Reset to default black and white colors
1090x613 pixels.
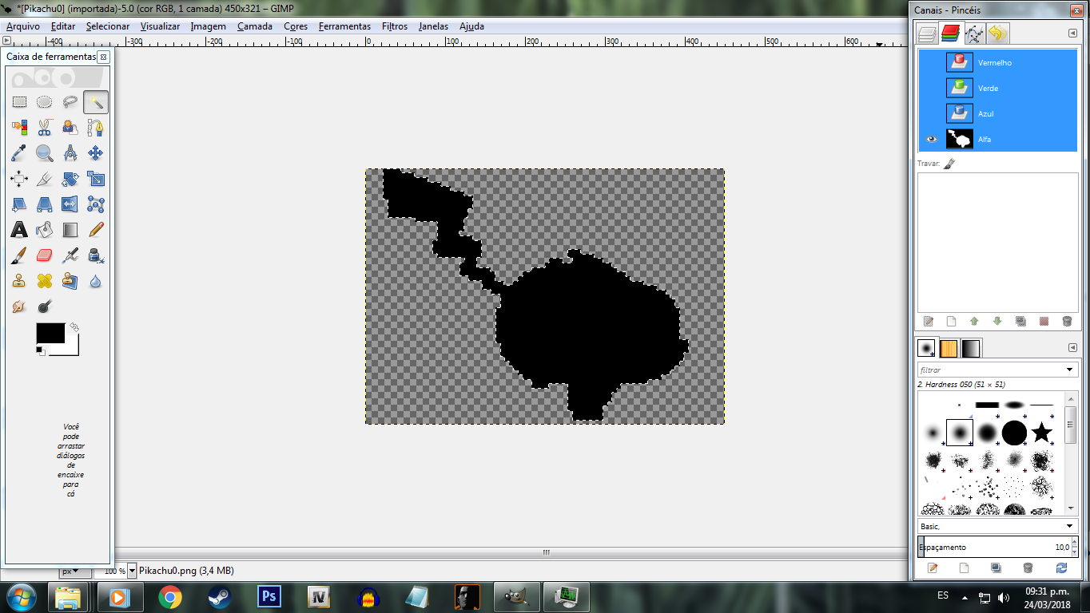[41, 350]
